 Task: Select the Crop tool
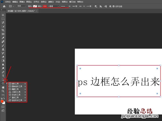pos(3,30)
